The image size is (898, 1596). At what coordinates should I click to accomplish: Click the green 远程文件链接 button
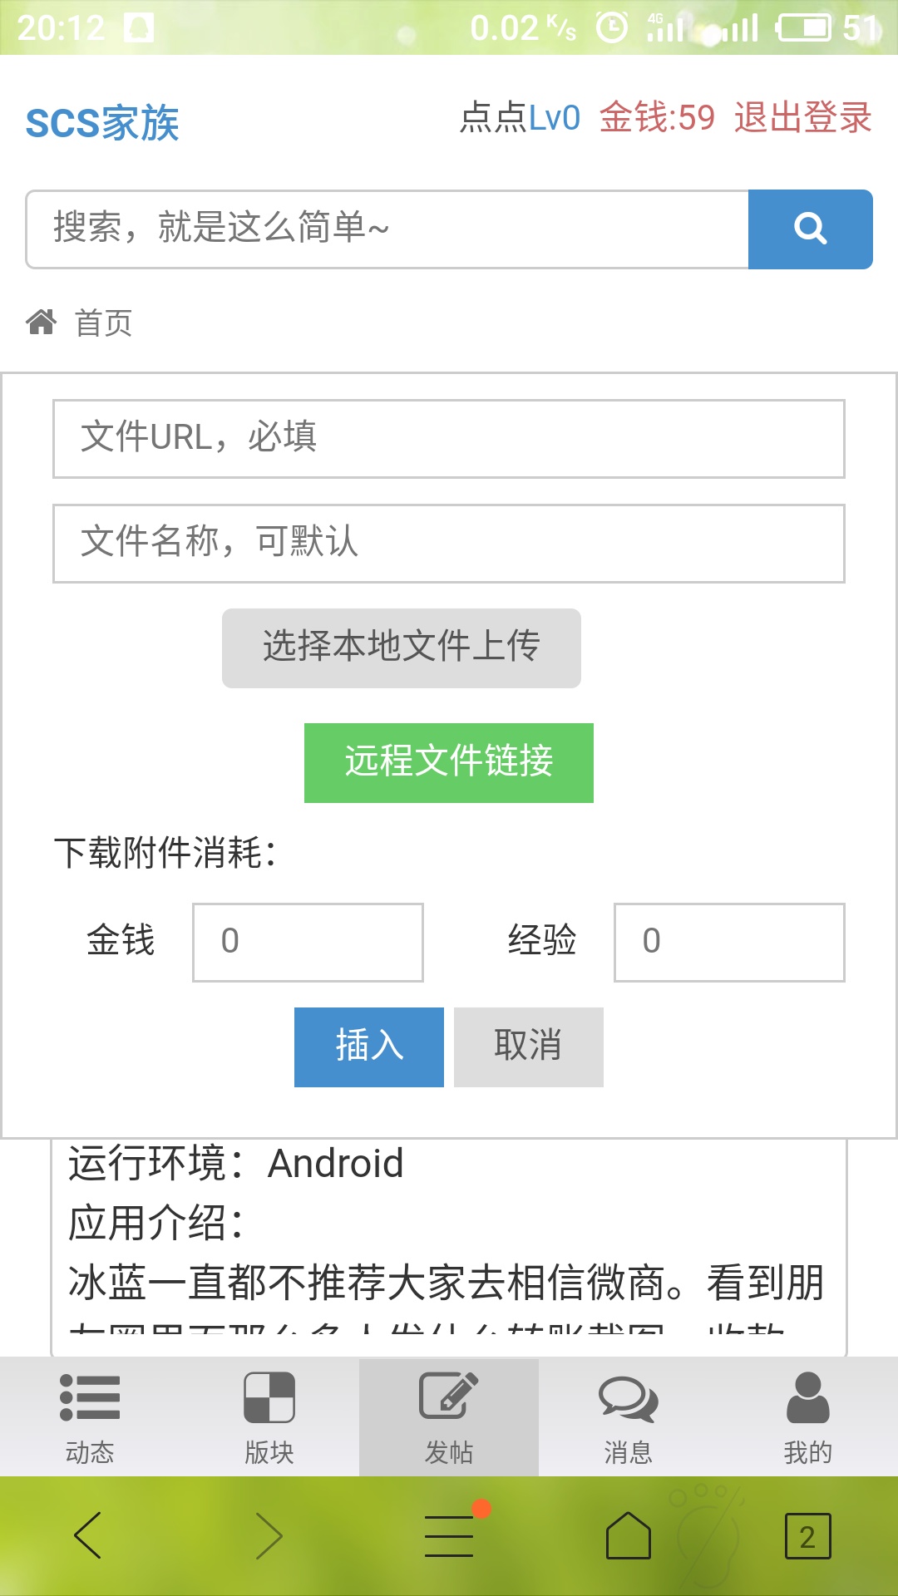pos(449,763)
